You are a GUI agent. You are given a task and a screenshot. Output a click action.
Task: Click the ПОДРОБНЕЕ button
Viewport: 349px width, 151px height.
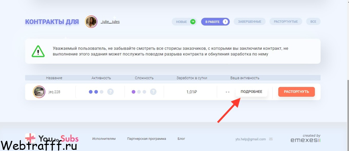pyautogui.click(x=251, y=92)
